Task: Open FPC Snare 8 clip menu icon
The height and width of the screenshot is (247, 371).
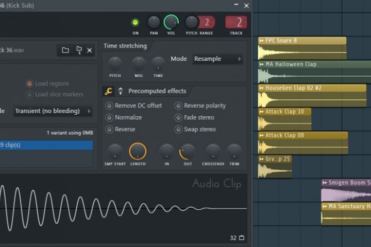Action: (261, 41)
